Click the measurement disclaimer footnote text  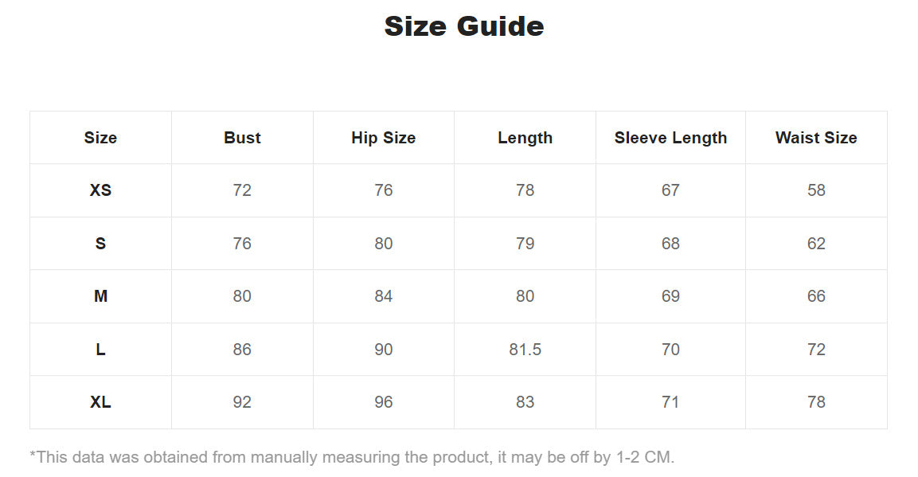[352, 457]
